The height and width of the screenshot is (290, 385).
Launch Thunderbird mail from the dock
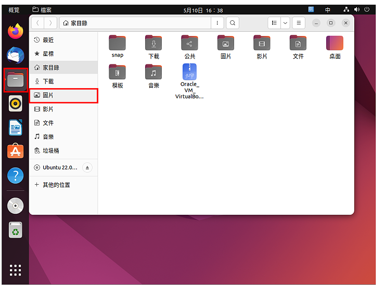(16, 56)
